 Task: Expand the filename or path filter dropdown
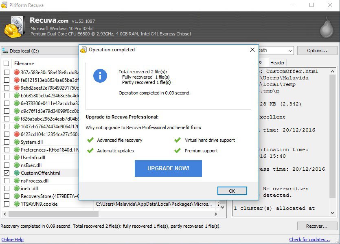(290, 51)
